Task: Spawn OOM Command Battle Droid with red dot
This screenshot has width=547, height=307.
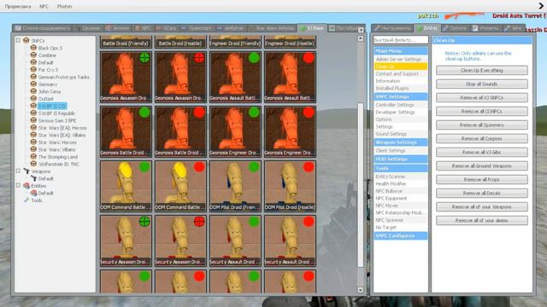Action: pos(180,186)
